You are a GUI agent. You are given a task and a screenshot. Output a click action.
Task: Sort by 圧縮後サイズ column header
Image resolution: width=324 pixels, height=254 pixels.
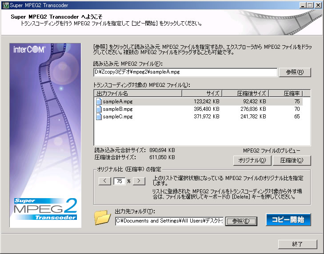(245, 94)
